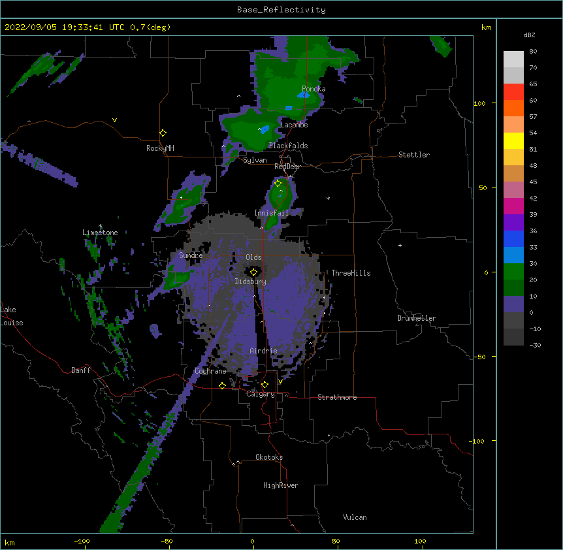Click the orange 60 dBZ legend swatch
The width and height of the screenshot is (563, 550).
point(513,108)
